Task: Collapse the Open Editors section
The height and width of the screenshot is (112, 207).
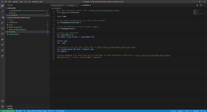Action: (12, 8)
